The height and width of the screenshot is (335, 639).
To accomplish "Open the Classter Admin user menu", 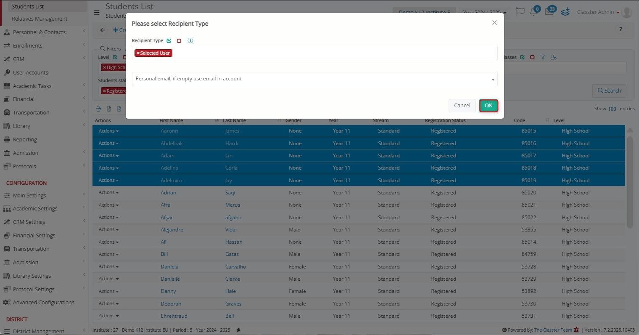I will click(598, 12).
